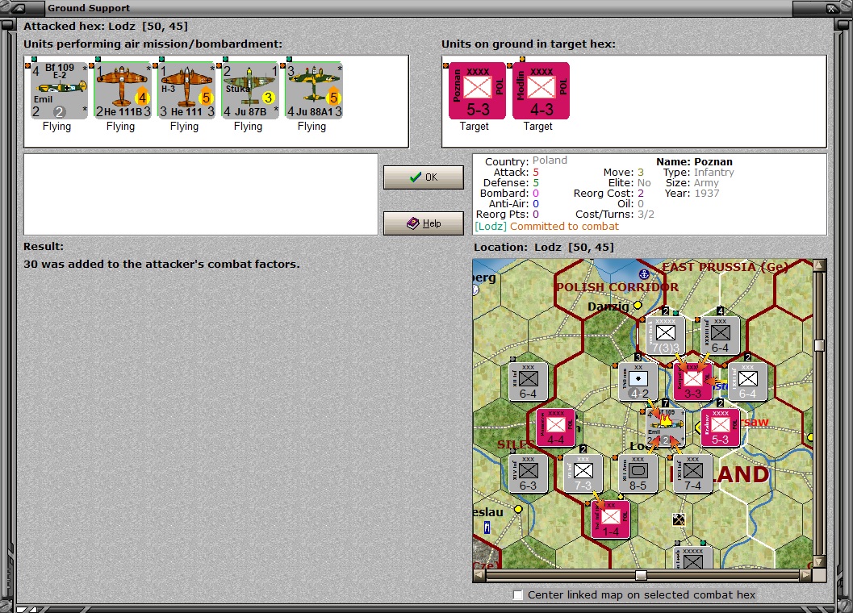Click the POLISH CORRIDOR map label
The height and width of the screenshot is (613, 853).
coord(617,287)
